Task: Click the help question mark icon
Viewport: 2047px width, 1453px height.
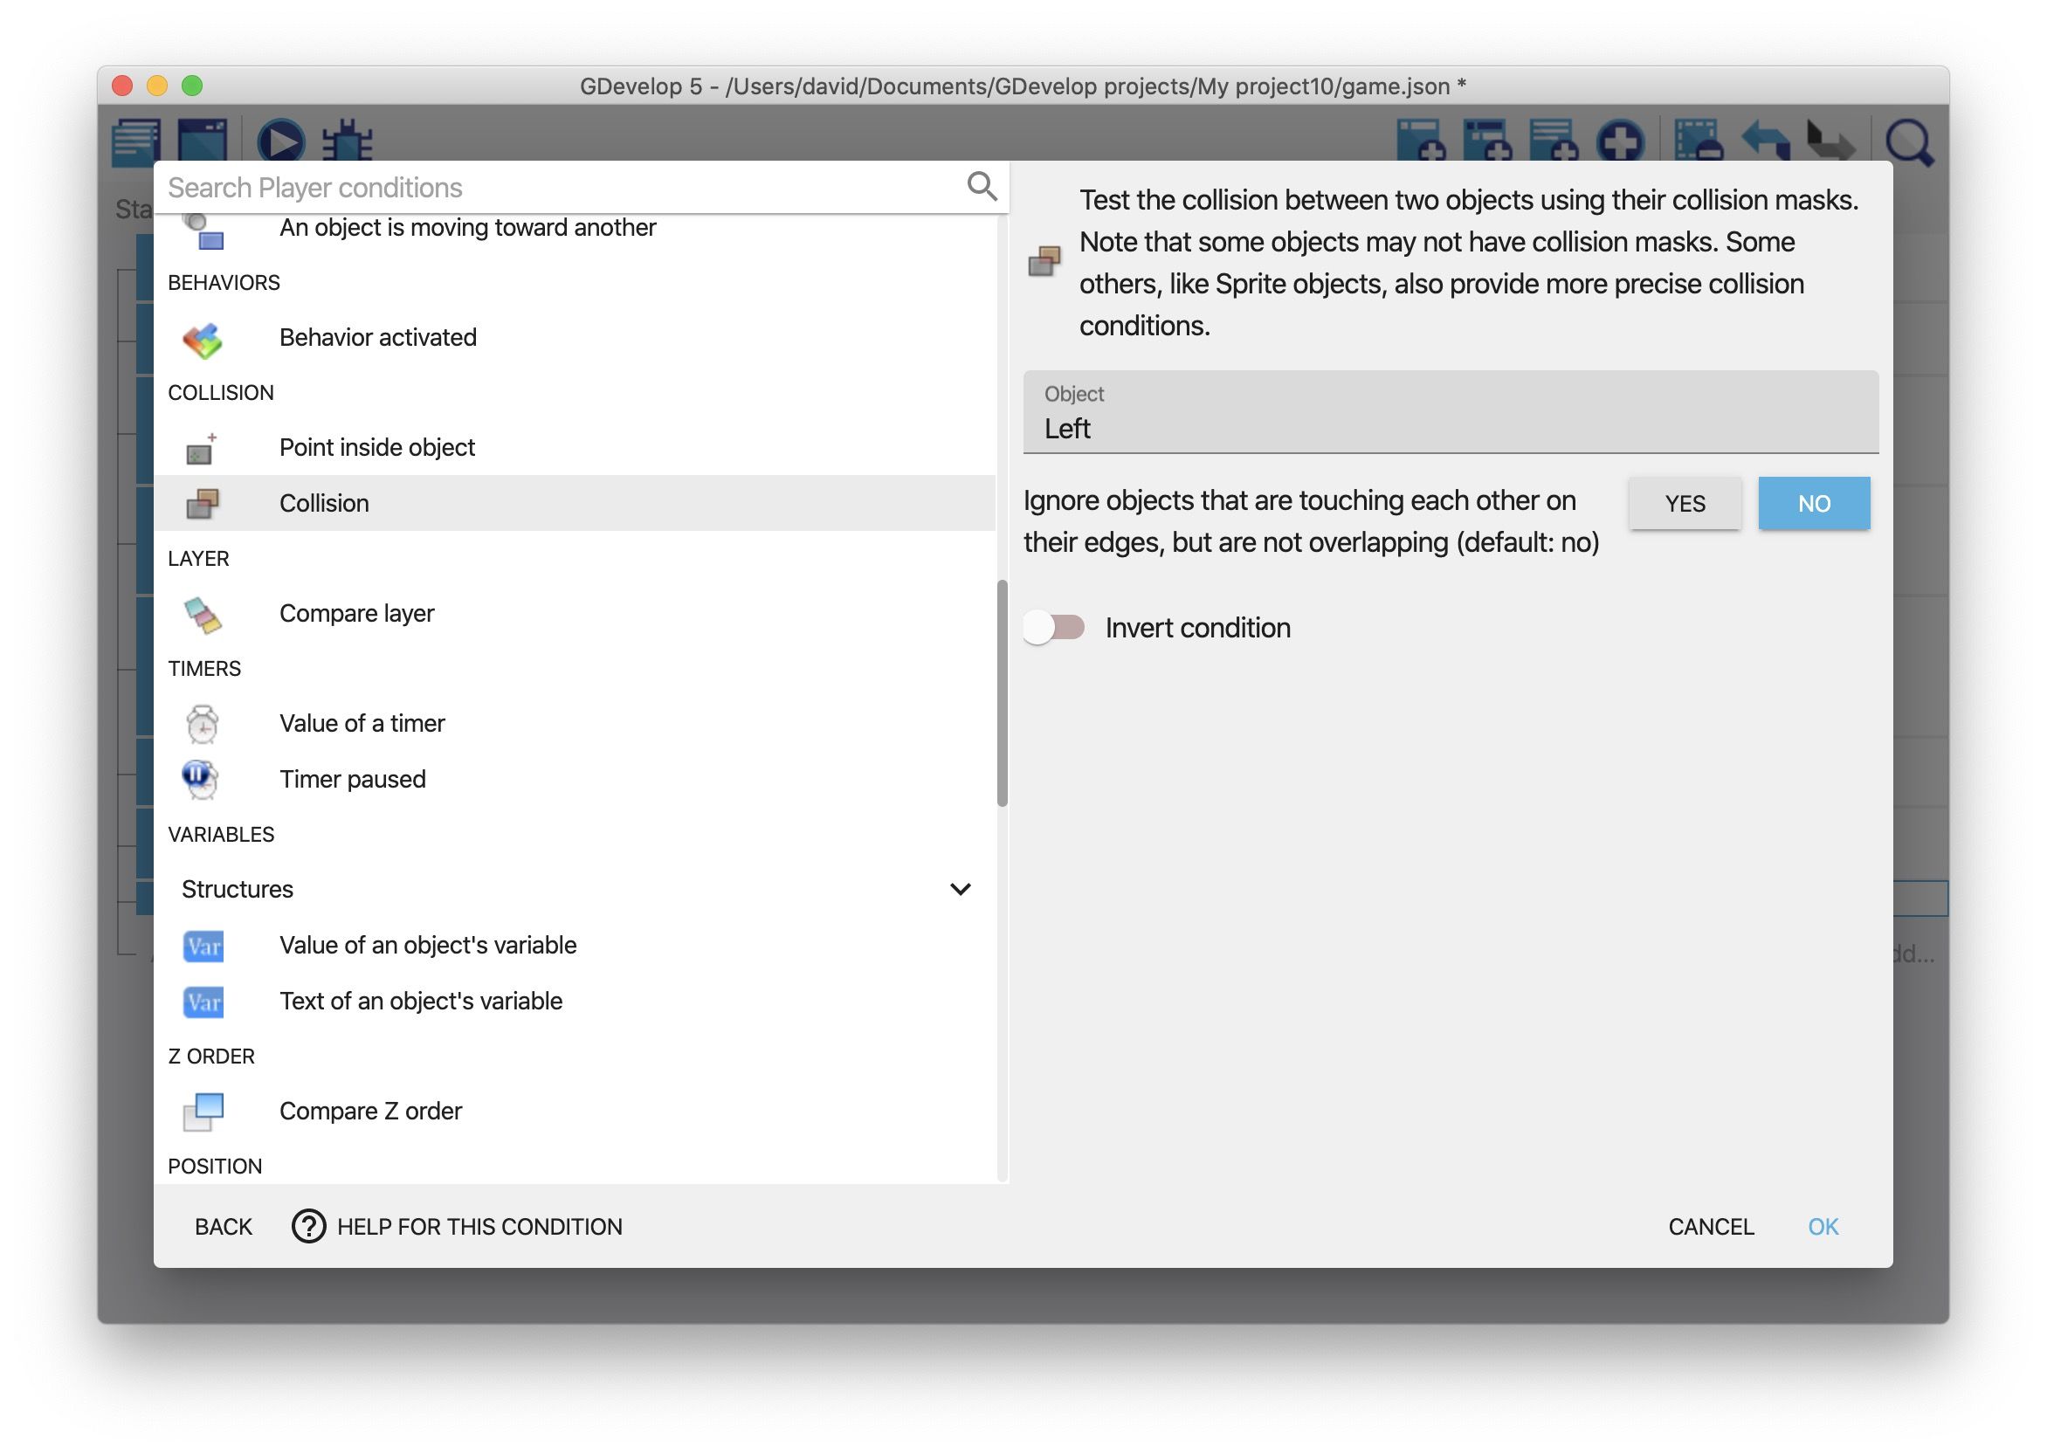Action: click(308, 1226)
